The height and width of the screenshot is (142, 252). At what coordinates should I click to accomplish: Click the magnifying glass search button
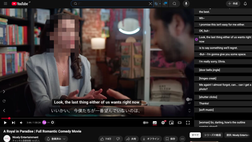175,3
